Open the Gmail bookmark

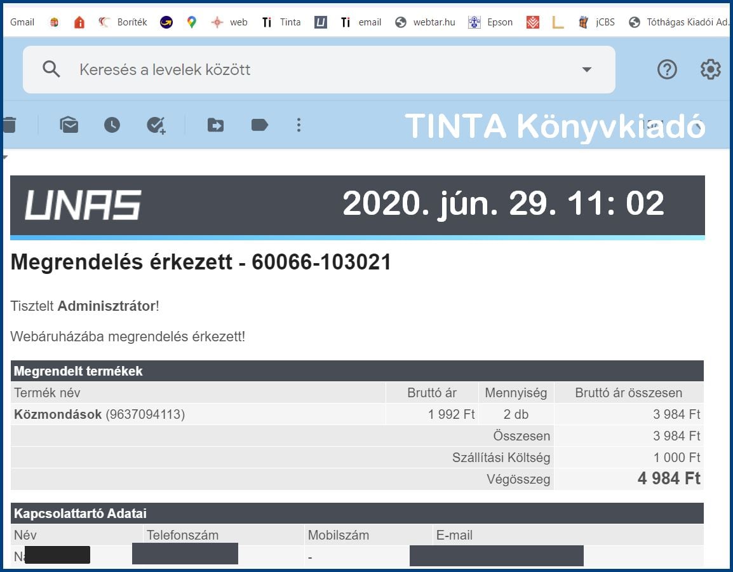22,22
